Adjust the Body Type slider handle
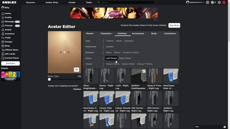The image size is (230, 129). coord(49,79)
